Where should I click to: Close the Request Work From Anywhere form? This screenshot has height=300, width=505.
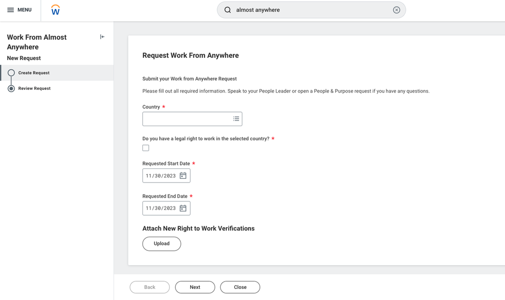pyautogui.click(x=240, y=287)
